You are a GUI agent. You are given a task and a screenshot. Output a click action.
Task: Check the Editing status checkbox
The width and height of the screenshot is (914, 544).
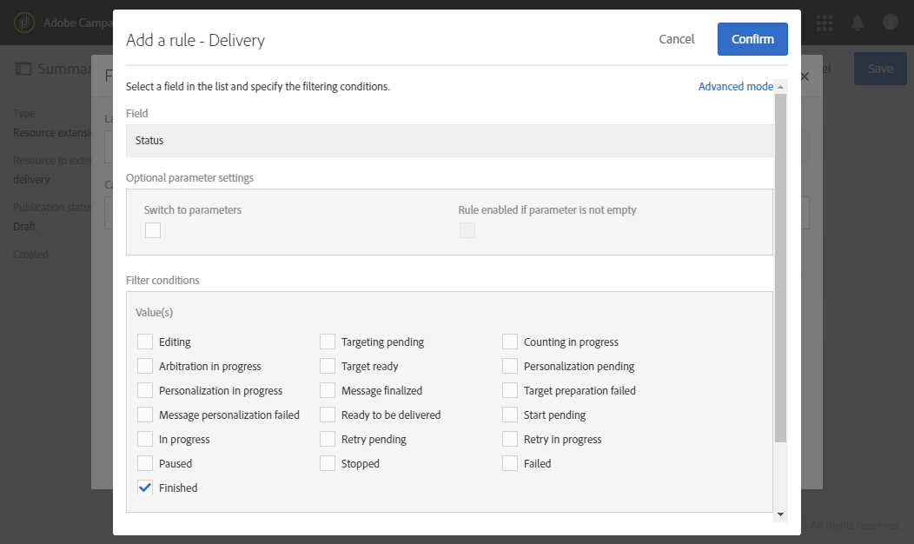click(145, 342)
